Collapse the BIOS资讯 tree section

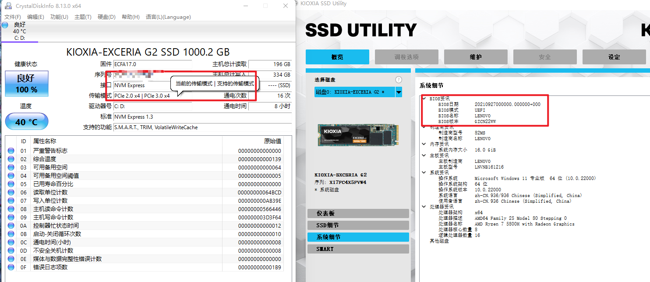coord(424,99)
